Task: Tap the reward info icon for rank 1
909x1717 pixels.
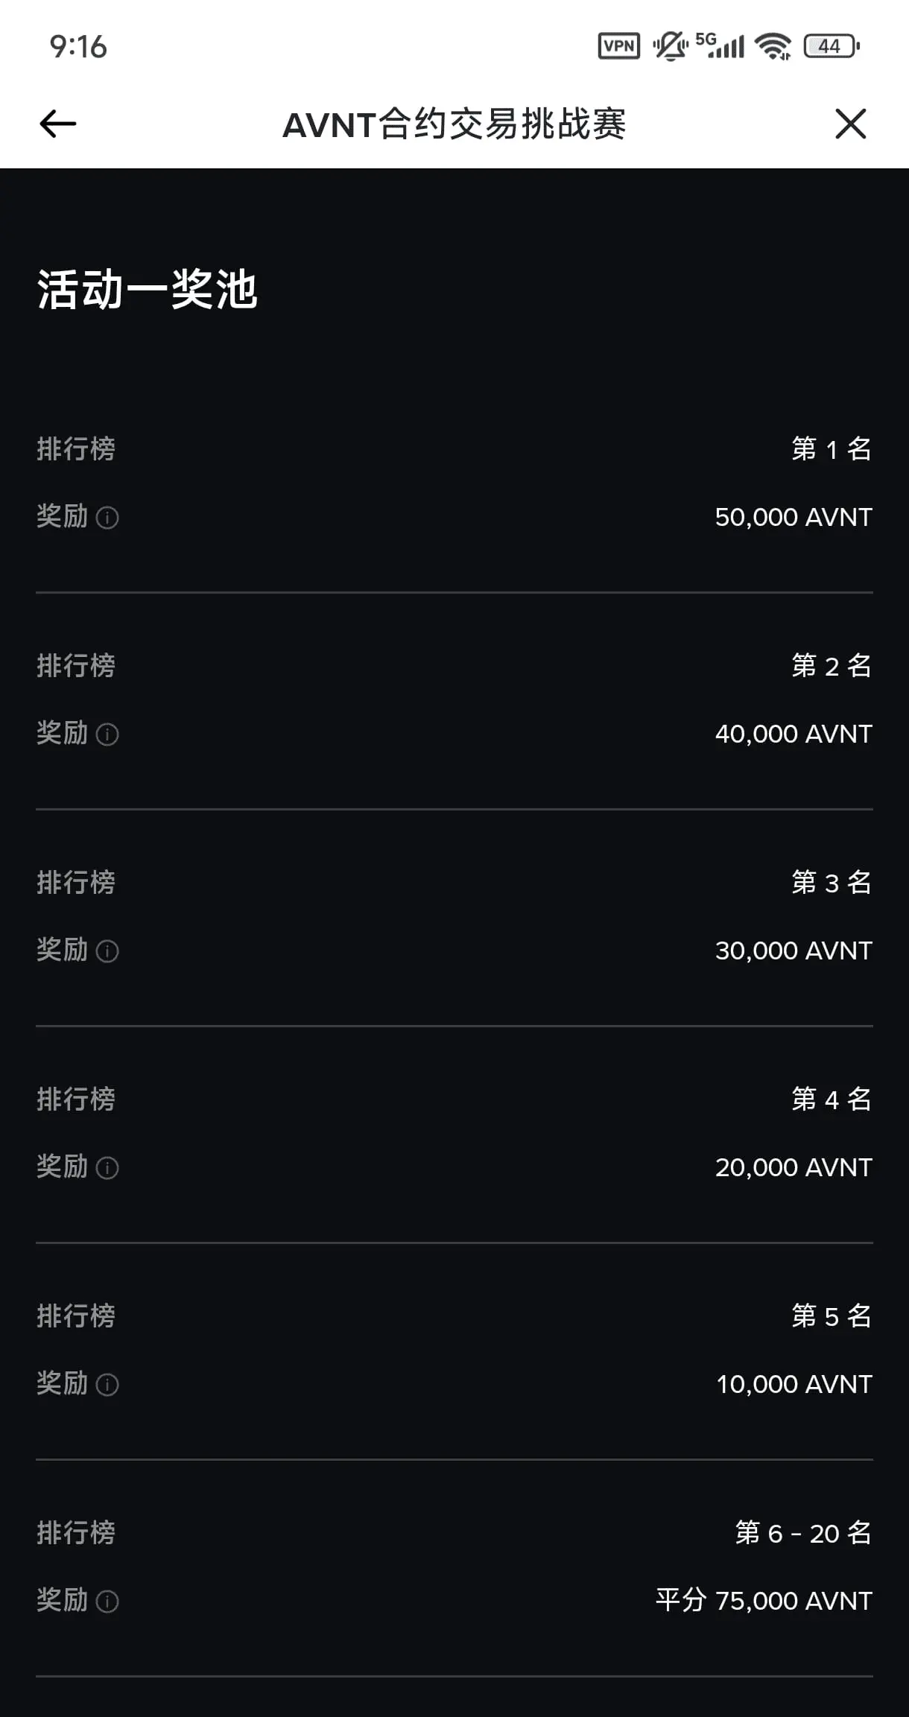Action: [x=107, y=518]
